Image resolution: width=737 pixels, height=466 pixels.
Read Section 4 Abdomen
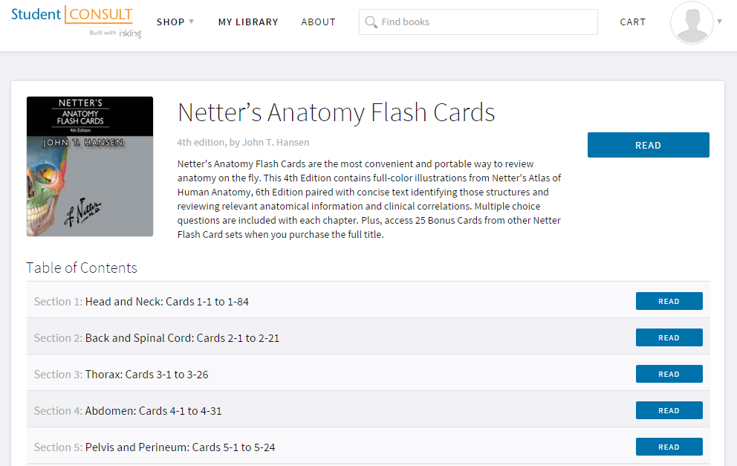[x=669, y=410]
